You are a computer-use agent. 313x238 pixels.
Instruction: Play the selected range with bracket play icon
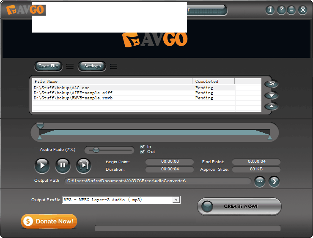(x=83, y=165)
